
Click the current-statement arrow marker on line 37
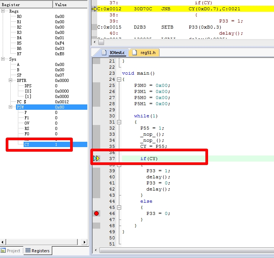pos(96,159)
